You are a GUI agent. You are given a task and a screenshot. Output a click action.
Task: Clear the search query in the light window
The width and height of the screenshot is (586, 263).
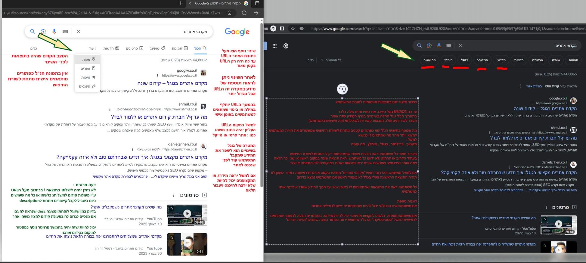[x=78, y=31]
